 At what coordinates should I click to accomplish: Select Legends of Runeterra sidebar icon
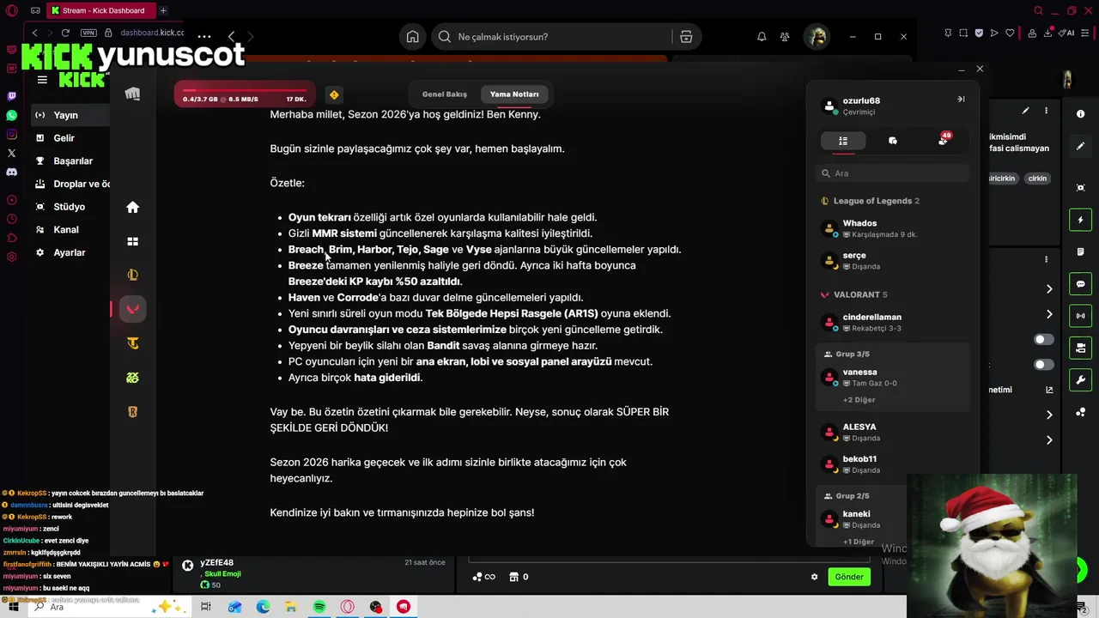[132, 412]
